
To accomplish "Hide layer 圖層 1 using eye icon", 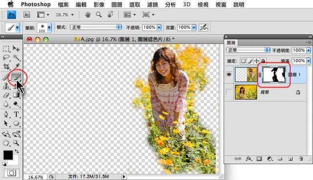I will 229,74.
